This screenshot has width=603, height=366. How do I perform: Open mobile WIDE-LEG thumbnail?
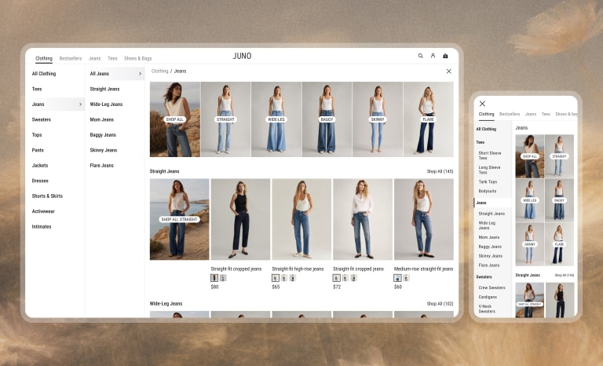529,200
